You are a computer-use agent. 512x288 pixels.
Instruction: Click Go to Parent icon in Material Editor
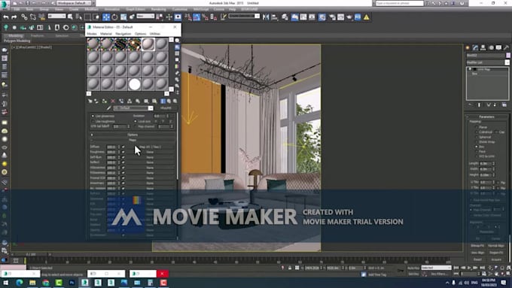tap(169, 101)
